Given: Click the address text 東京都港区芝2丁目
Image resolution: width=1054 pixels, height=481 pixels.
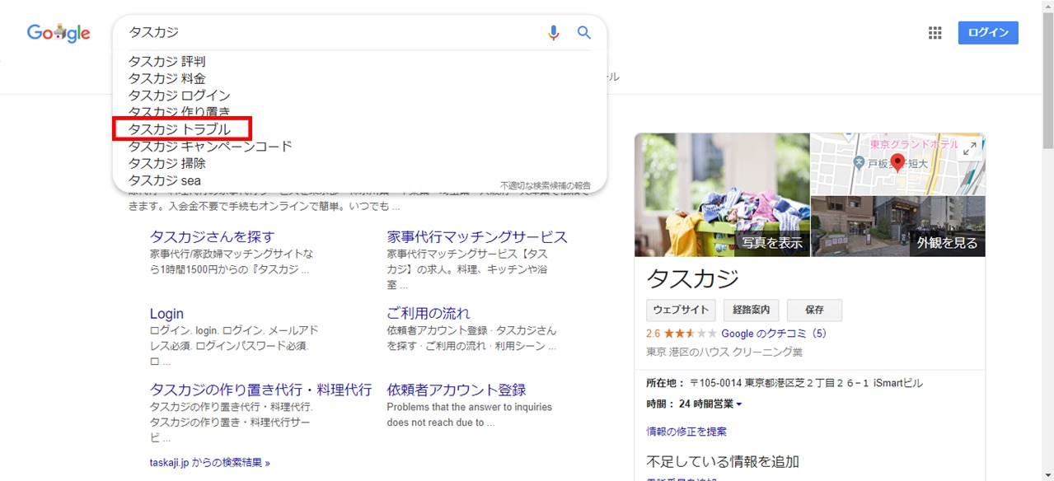Looking at the screenshot, I should 806,383.
